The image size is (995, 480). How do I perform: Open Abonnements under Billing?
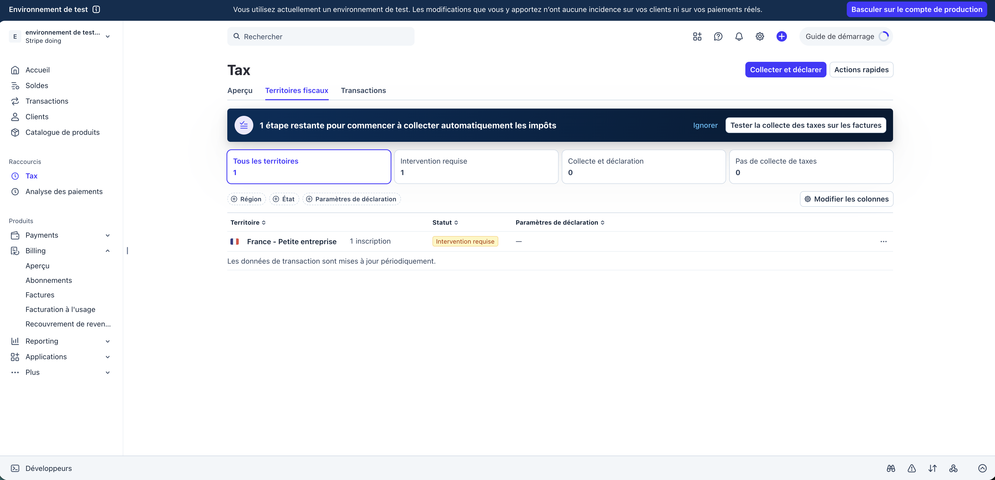(49, 281)
